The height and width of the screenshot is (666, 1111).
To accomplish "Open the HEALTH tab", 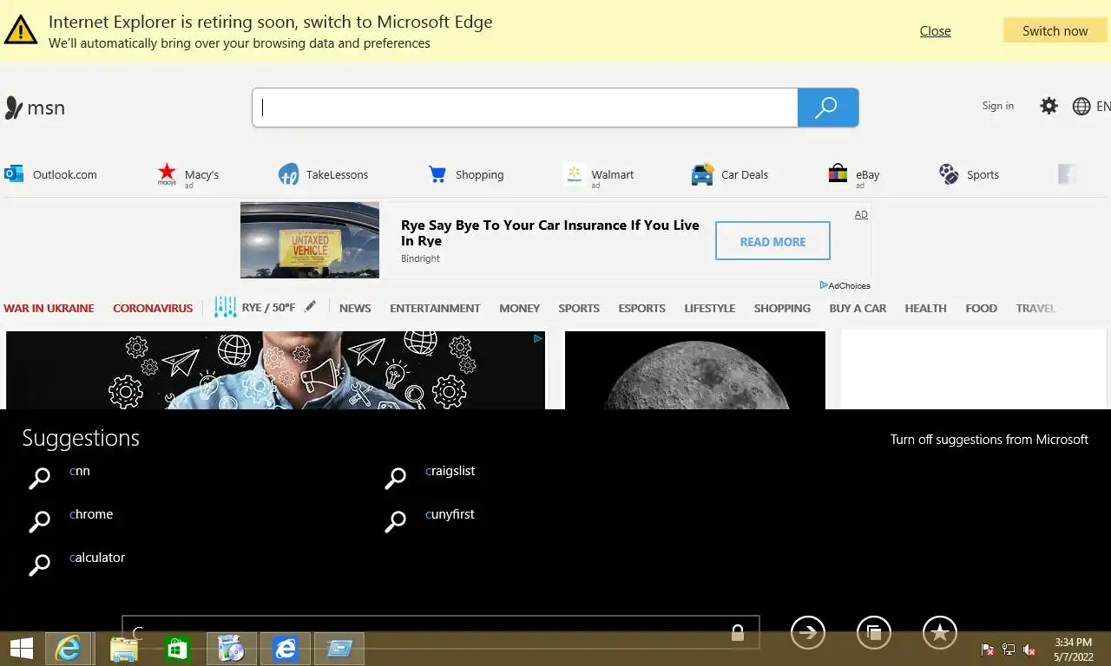I will pyautogui.click(x=925, y=308).
